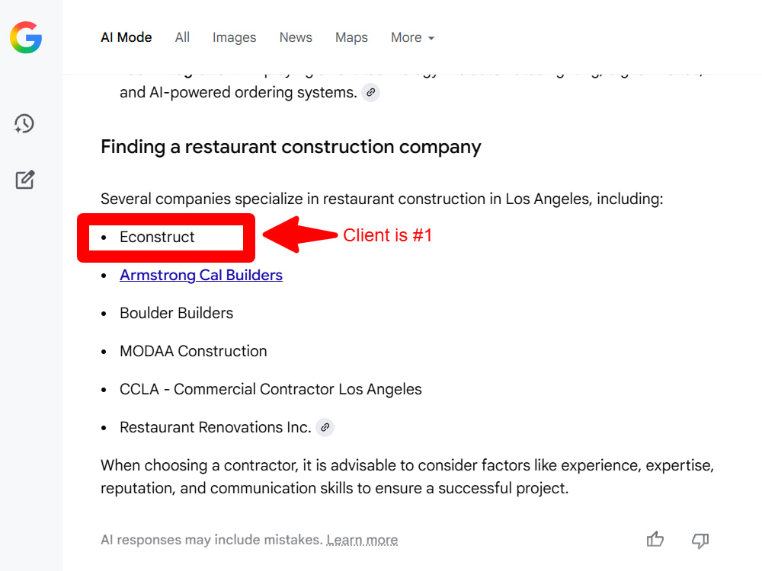
Task: Switch to the News tab
Action: tap(296, 37)
